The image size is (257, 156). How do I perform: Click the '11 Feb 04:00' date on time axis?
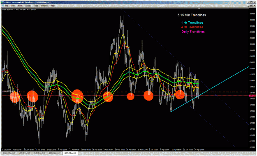click(x=74, y=149)
